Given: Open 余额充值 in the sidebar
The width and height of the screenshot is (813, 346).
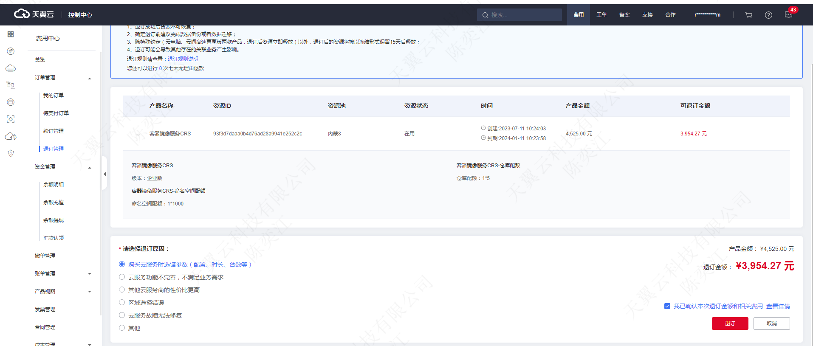Looking at the screenshot, I should coord(54,203).
